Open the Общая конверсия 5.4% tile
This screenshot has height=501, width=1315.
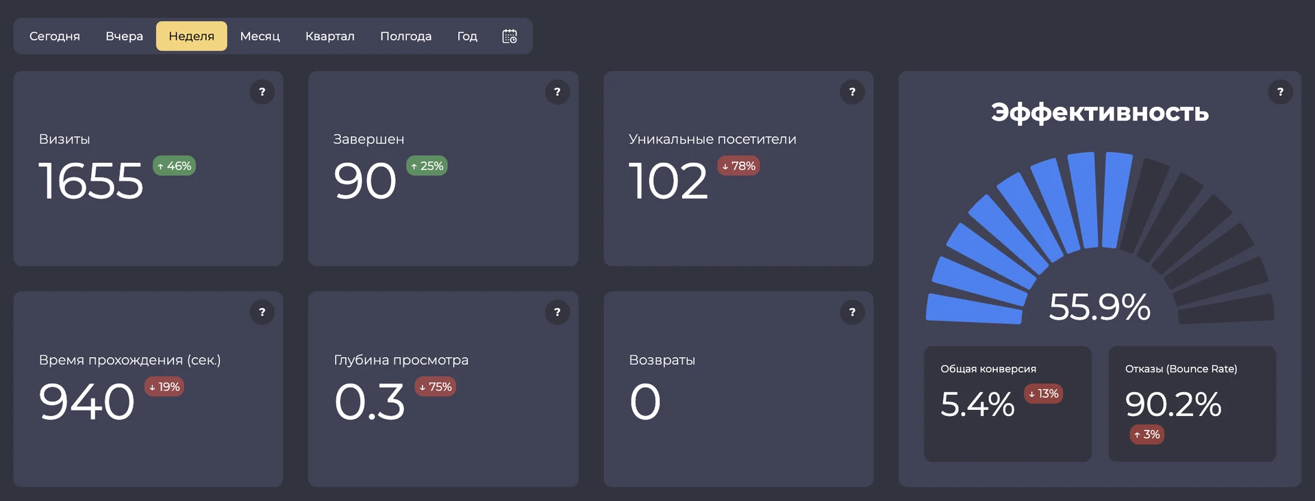point(1007,403)
